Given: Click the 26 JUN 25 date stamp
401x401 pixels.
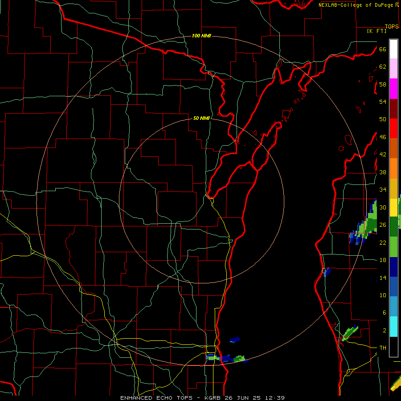Looking at the screenshot, I should 242,398.
